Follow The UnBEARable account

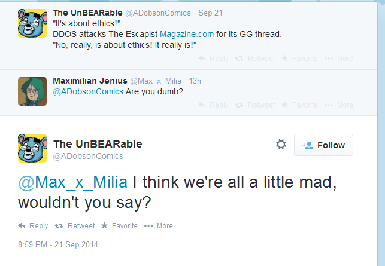323,145
